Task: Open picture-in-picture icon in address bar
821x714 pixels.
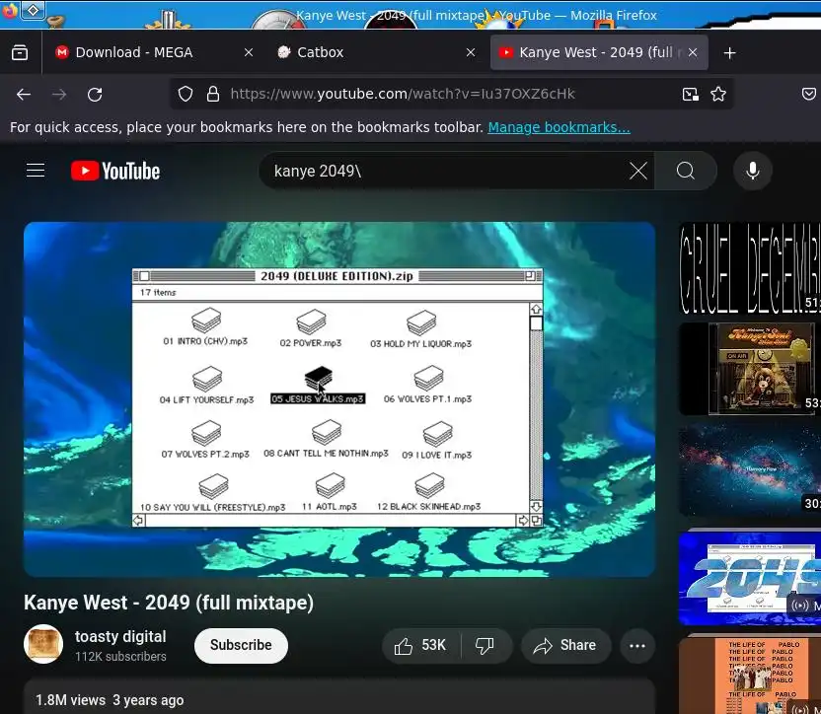Action: click(x=690, y=95)
